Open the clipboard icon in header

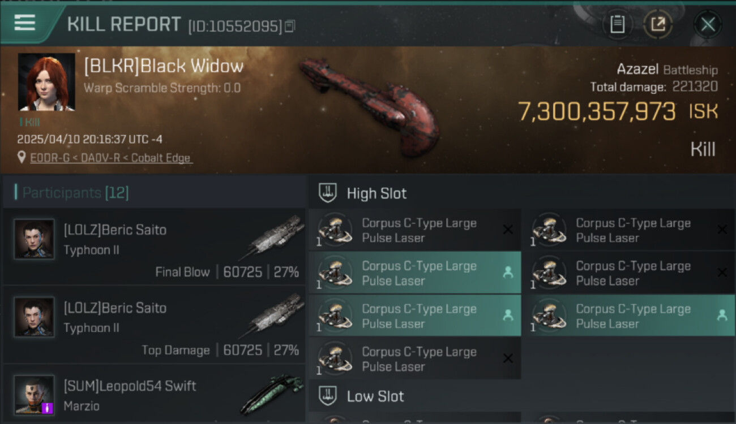[617, 24]
